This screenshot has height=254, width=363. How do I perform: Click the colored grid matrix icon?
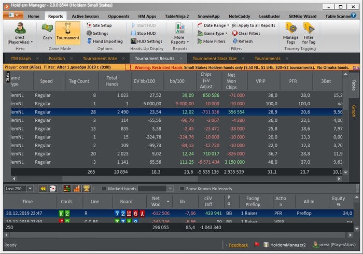tap(67, 189)
